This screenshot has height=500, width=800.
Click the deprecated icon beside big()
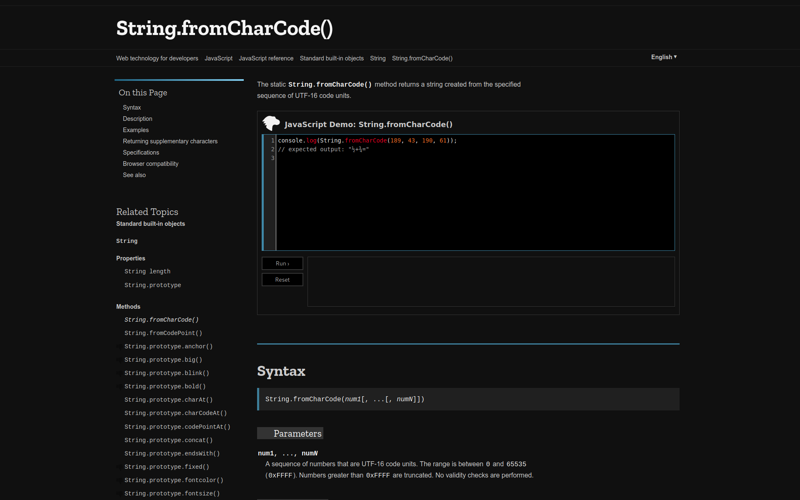tap(120, 360)
